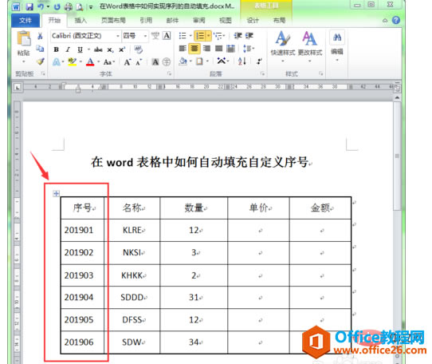The height and width of the screenshot is (364, 432).
Task: Expand the bullet list style arrow
Action: (x=190, y=36)
